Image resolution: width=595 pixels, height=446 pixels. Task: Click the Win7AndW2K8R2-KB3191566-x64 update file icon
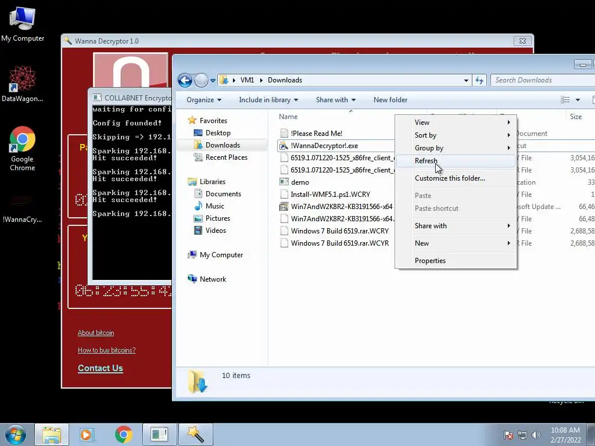point(284,207)
